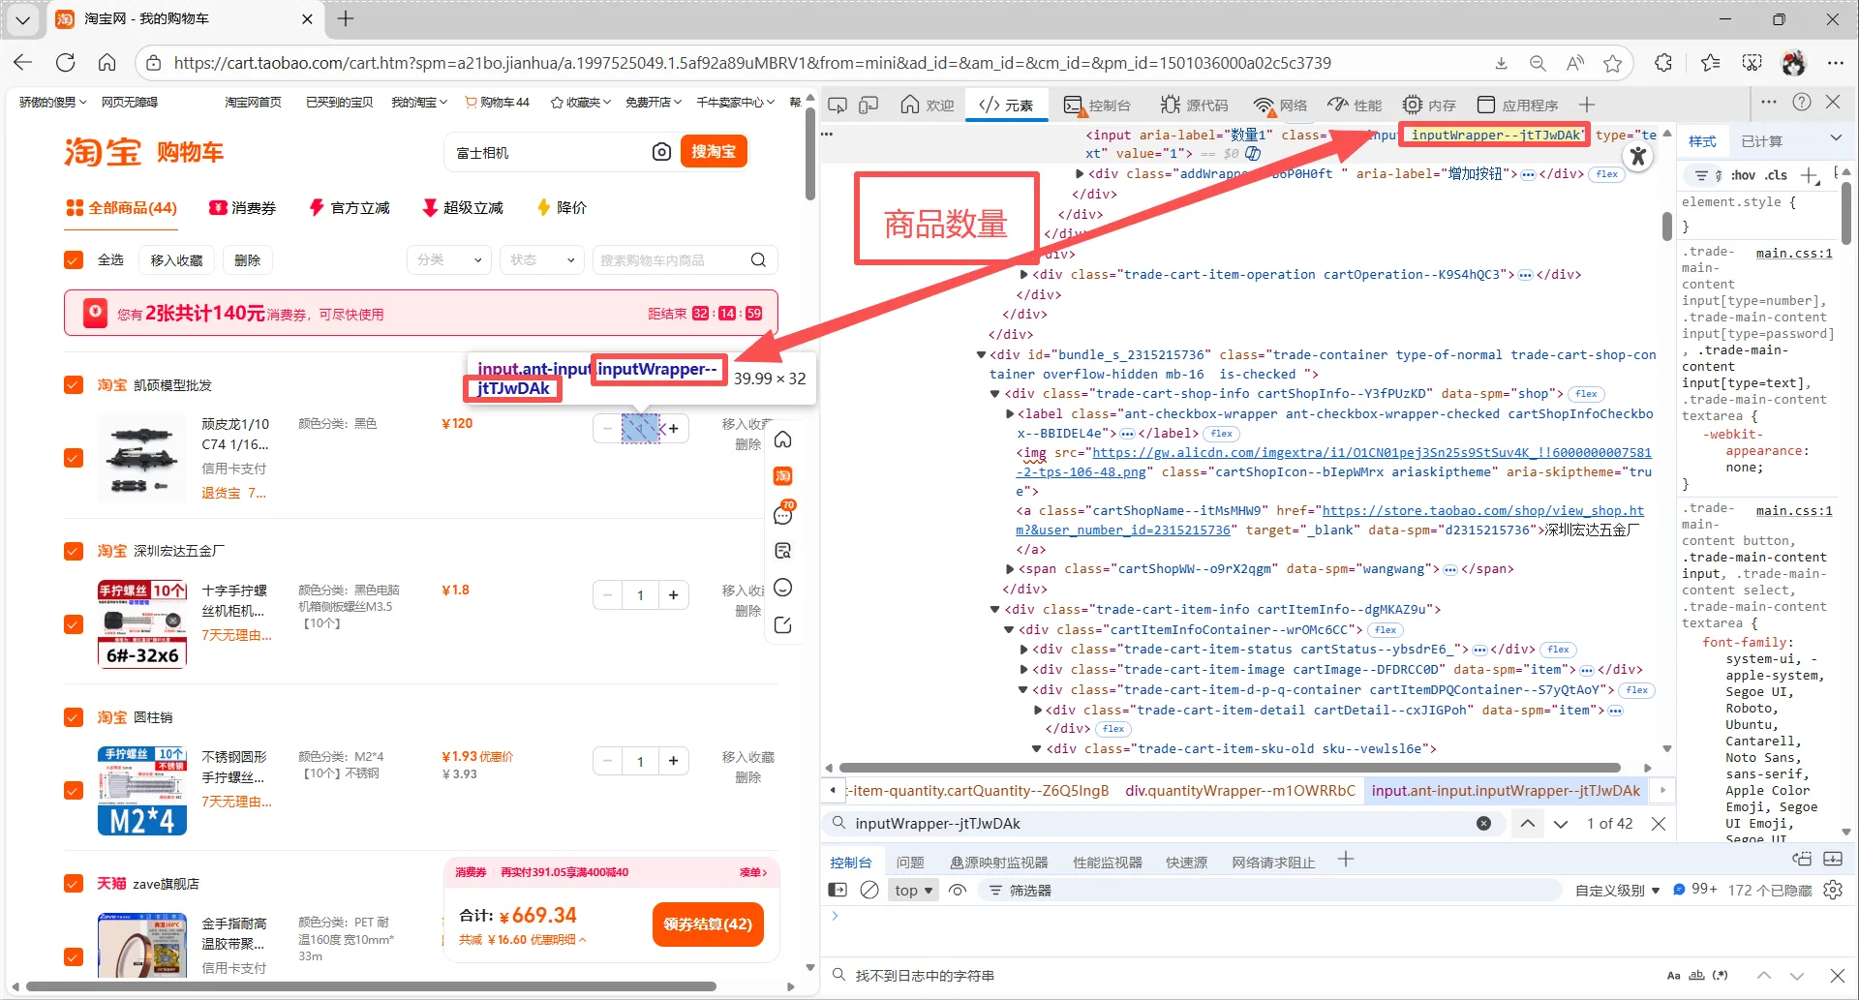The width and height of the screenshot is (1859, 1000).
Task: Uncheck the 深圳宏达五金厂 shop checkbox
Action: point(74,551)
